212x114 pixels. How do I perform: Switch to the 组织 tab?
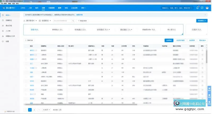37,8
